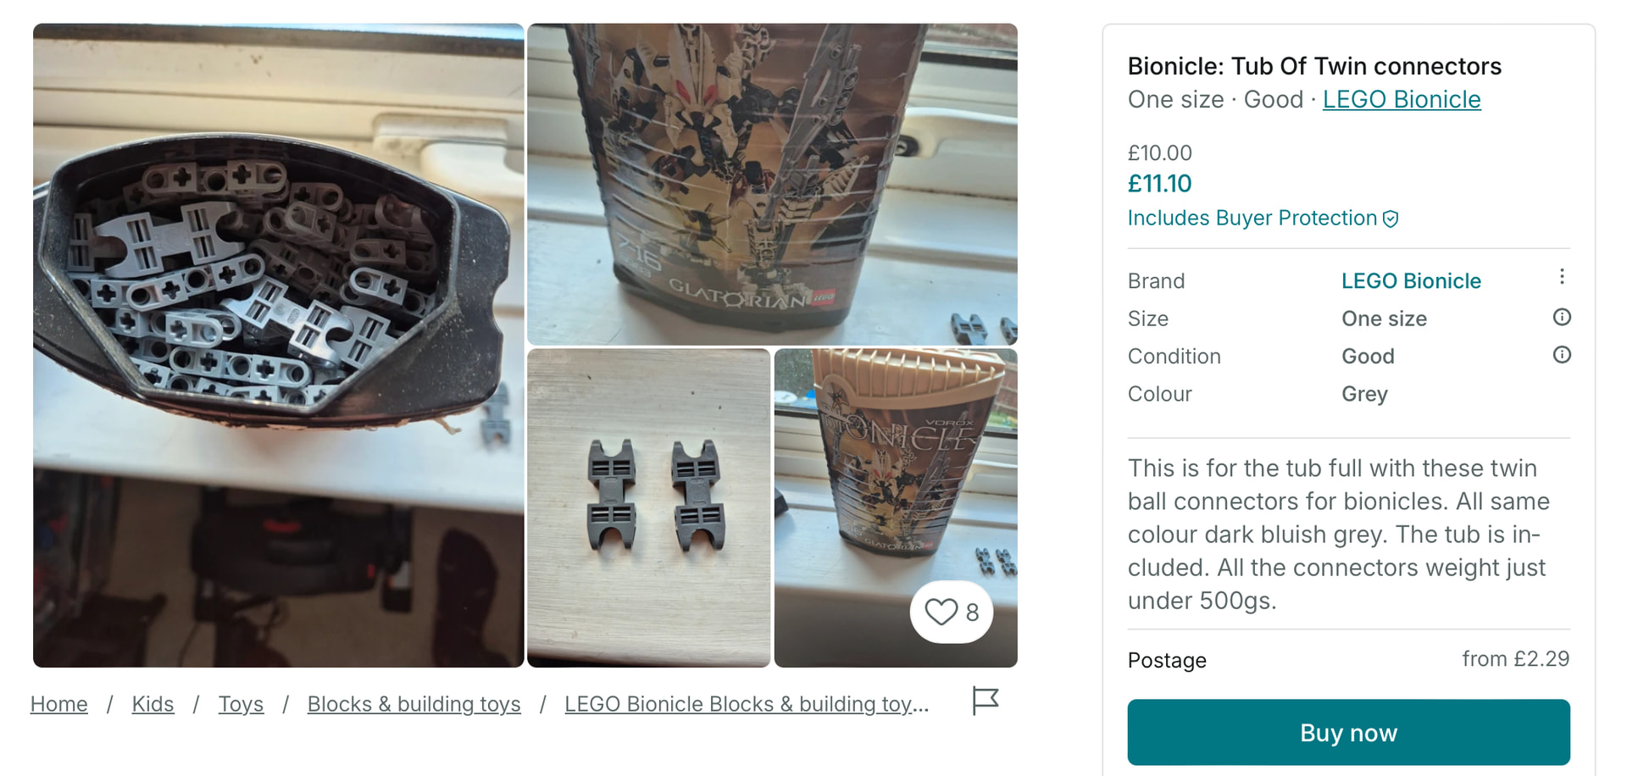Go to Home breadcrumb

pyautogui.click(x=59, y=704)
